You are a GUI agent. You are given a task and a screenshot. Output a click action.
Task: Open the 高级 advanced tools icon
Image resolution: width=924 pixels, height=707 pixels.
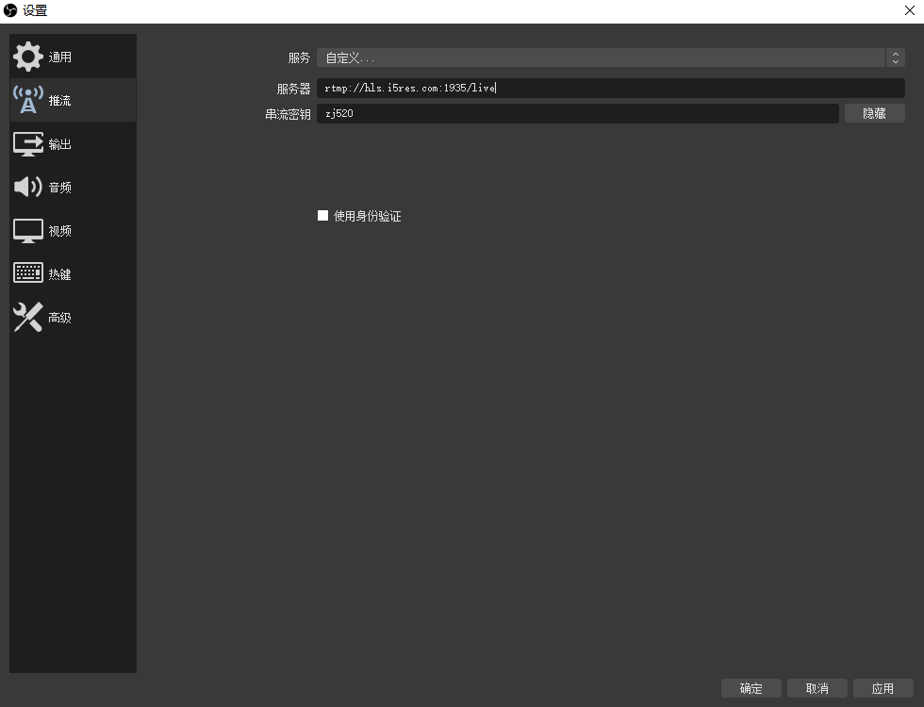click(27, 317)
